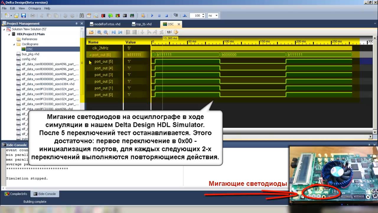Image resolution: width=378 pixels, height=213 pixels.
Task: Switch to modelforfxrtos.vhd tab
Action: tap(105, 24)
